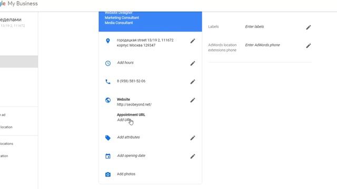Select the highlighted gray sidebar item
337x189 pixels.
point(19,61)
